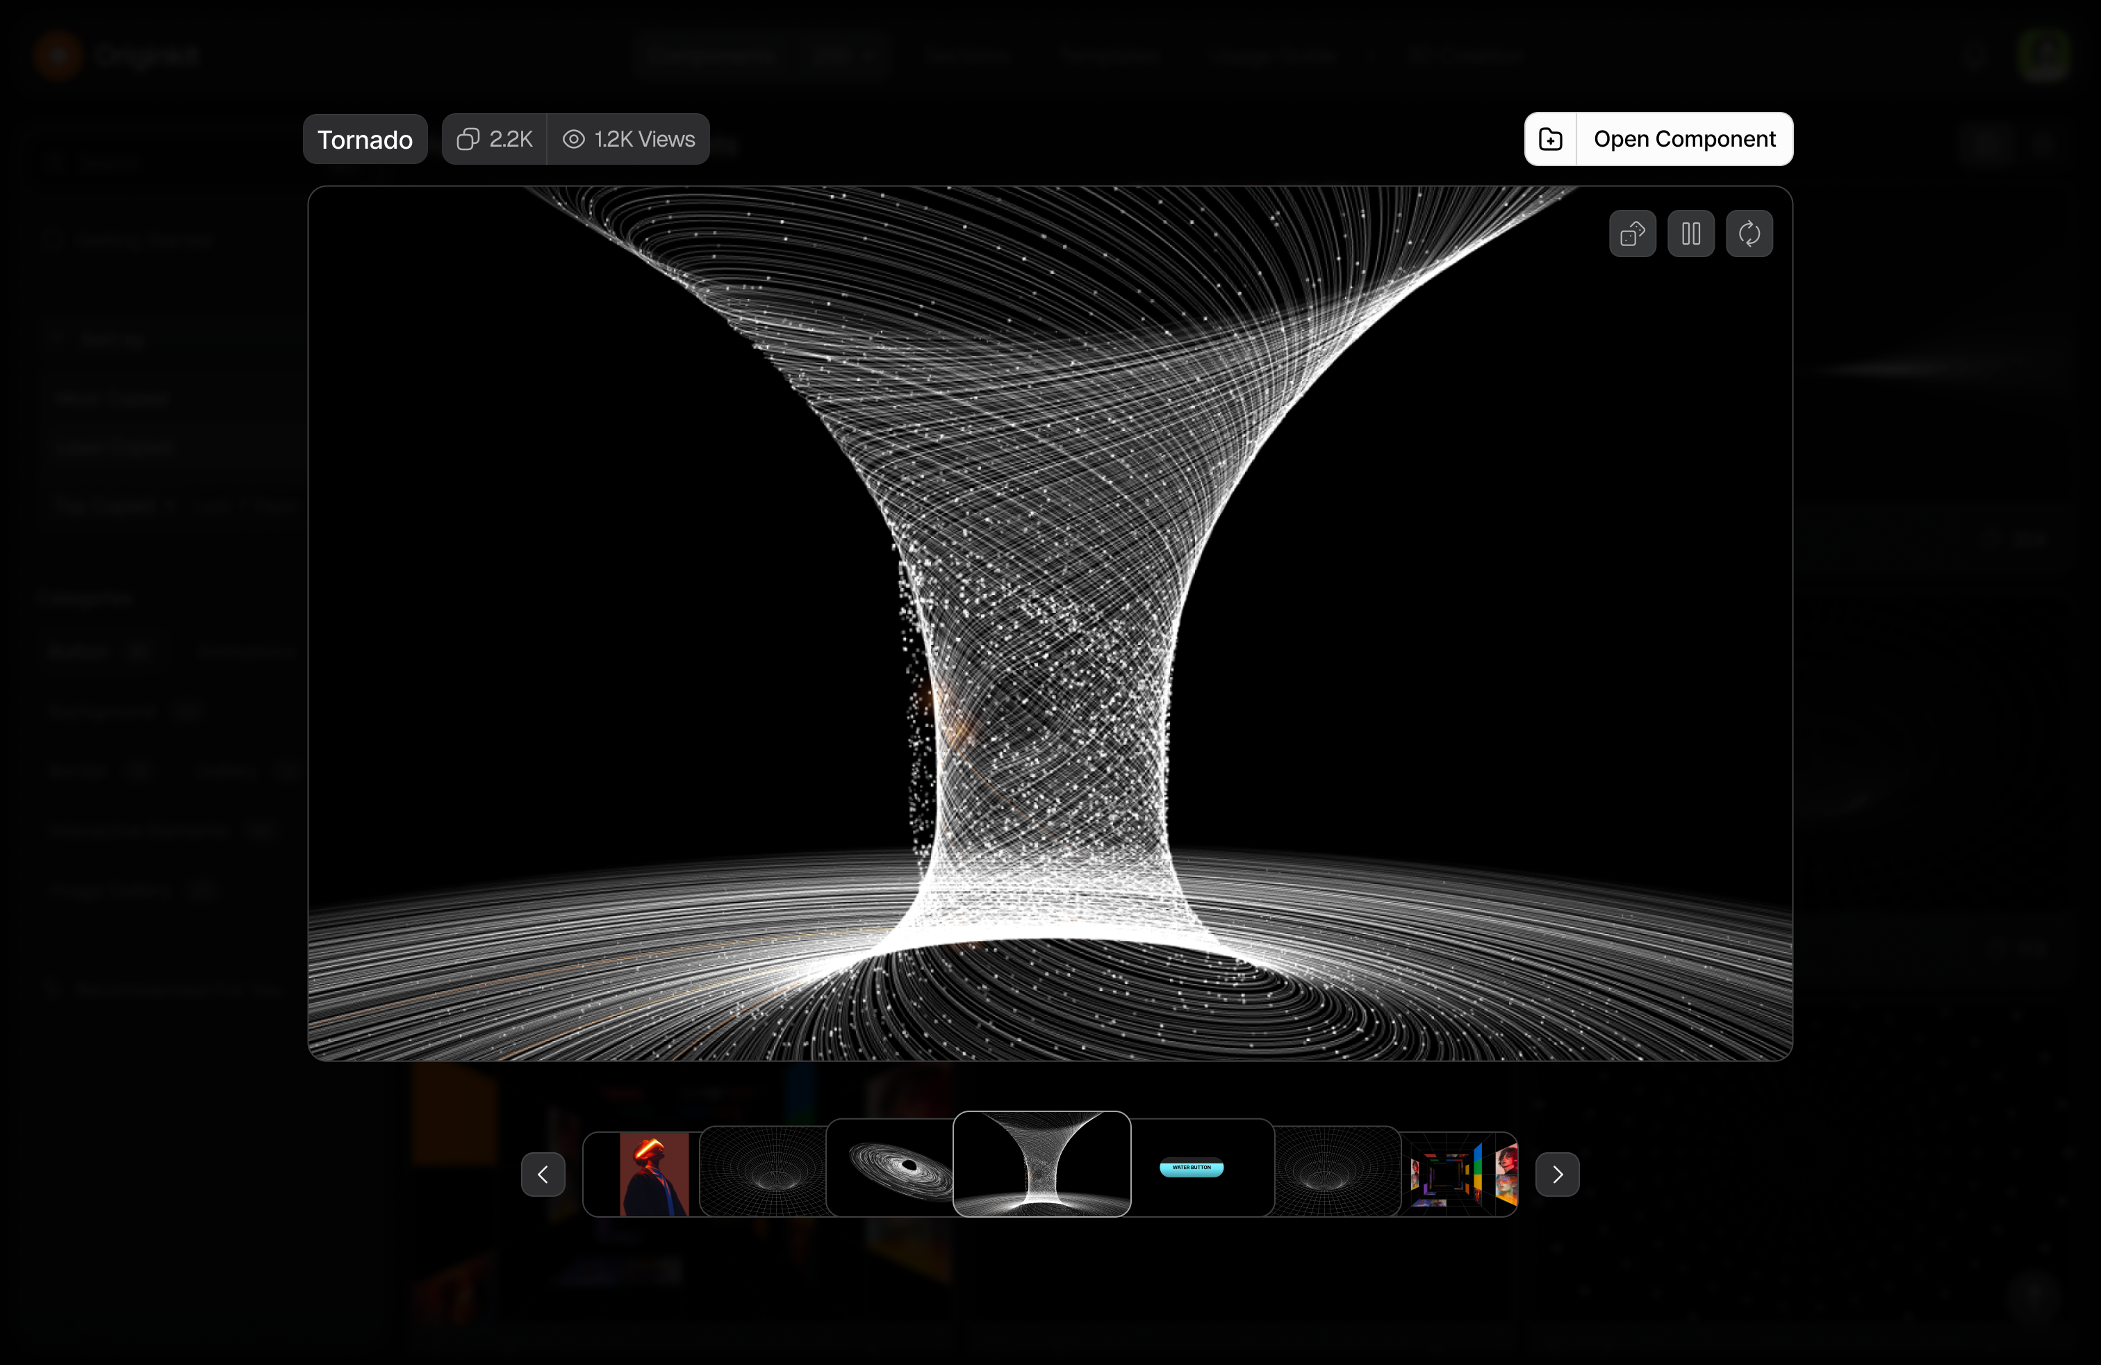The image size is (2101, 1365).
Task: Go to previous component with left chevron
Action: 543,1175
